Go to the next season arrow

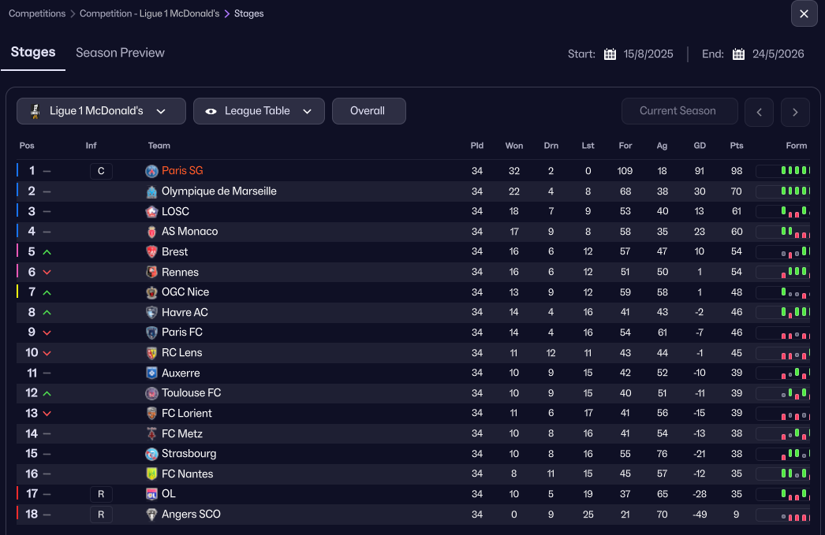coord(795,112)
